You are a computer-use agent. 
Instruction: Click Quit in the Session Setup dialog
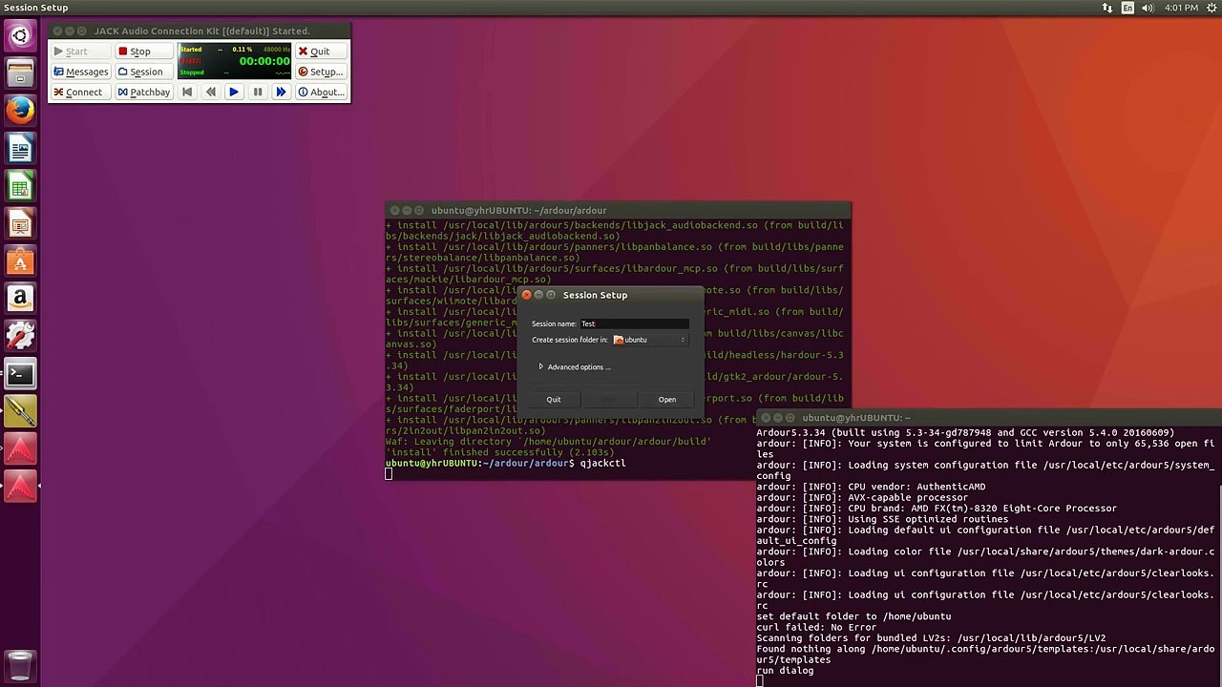tap(554, 400)
